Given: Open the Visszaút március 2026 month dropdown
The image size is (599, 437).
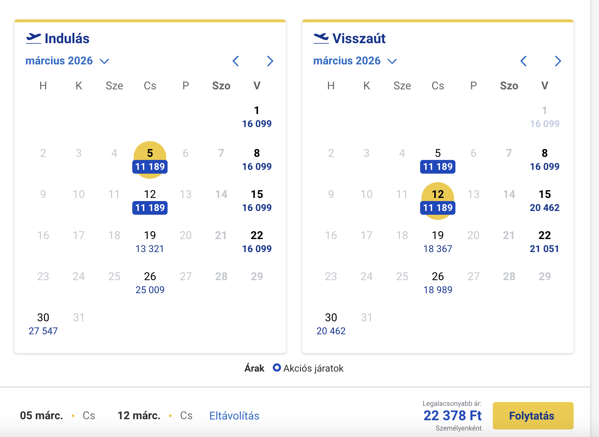Looking at the screenshot, I should pos(355,61).
